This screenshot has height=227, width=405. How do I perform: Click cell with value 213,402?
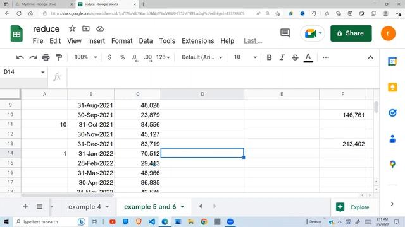(x=342, y=144)
